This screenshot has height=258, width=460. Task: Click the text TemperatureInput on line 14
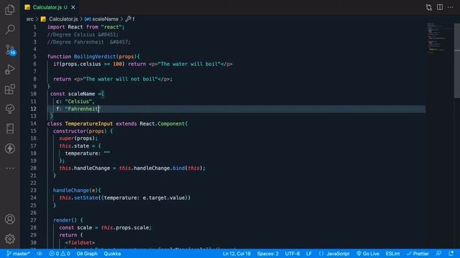pyautogui.click(x=89, y=123)
